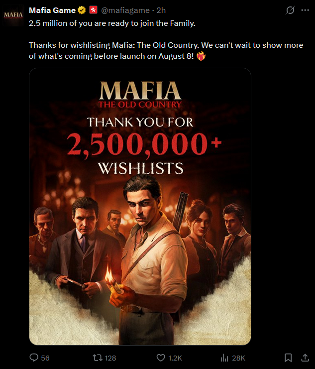The width and height of the screenshot is (315, 369).
Task: Open the share post menu
Action: coord(305,358)
